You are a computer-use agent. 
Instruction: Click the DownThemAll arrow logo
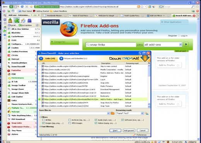coord(145,58)
